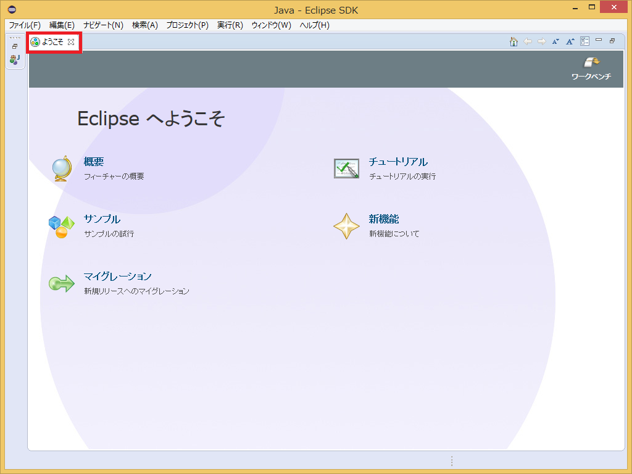Minimize the Eclipse SDK window

[x=575, y=8]
